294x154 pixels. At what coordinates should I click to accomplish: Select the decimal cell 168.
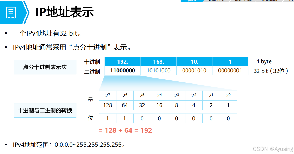158,62
